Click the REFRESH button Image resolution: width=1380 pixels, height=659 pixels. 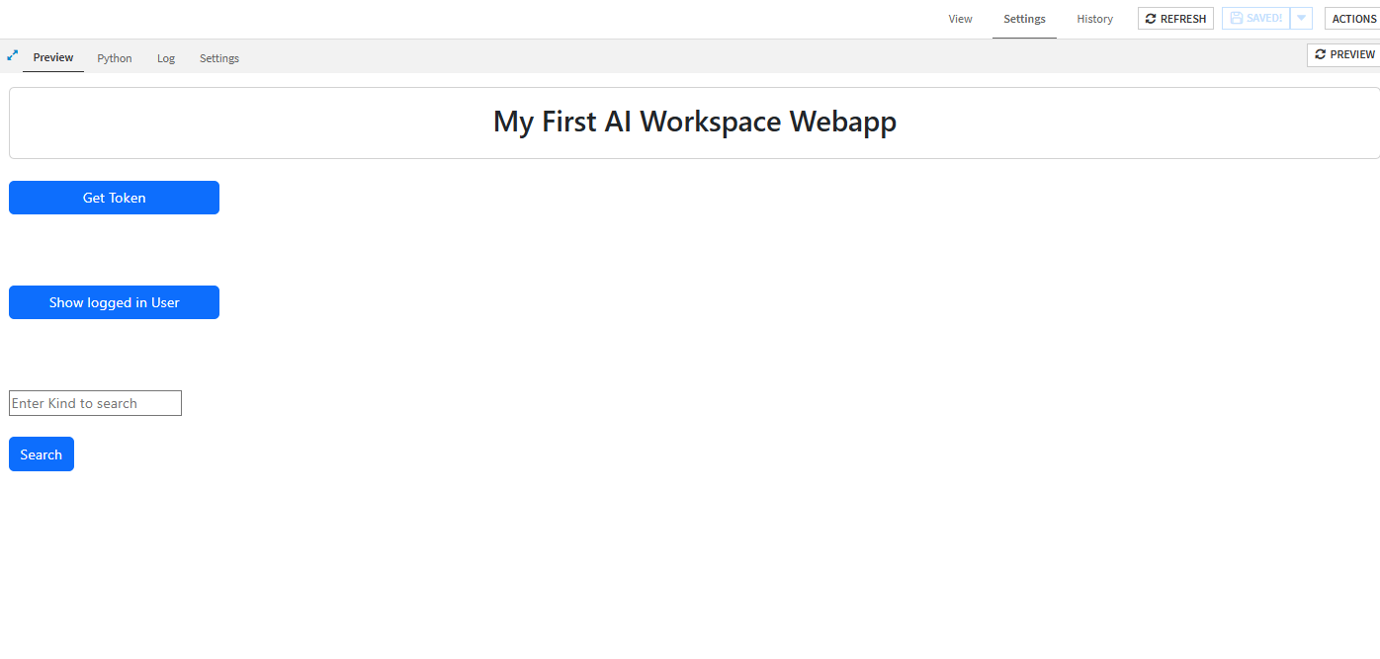point(1175,19)
